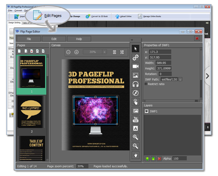Click the edit page icon in Pages
The height and width of the screenshot is (176, 218).
tap(26, 51)
